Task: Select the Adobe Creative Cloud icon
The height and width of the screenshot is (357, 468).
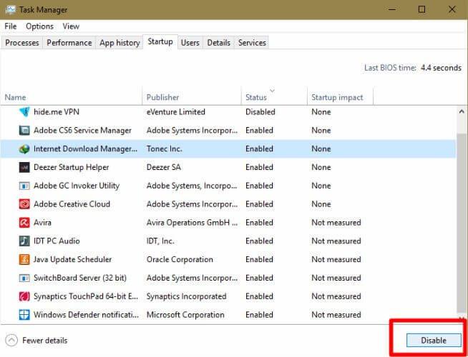Action: (x=24, y=204)
